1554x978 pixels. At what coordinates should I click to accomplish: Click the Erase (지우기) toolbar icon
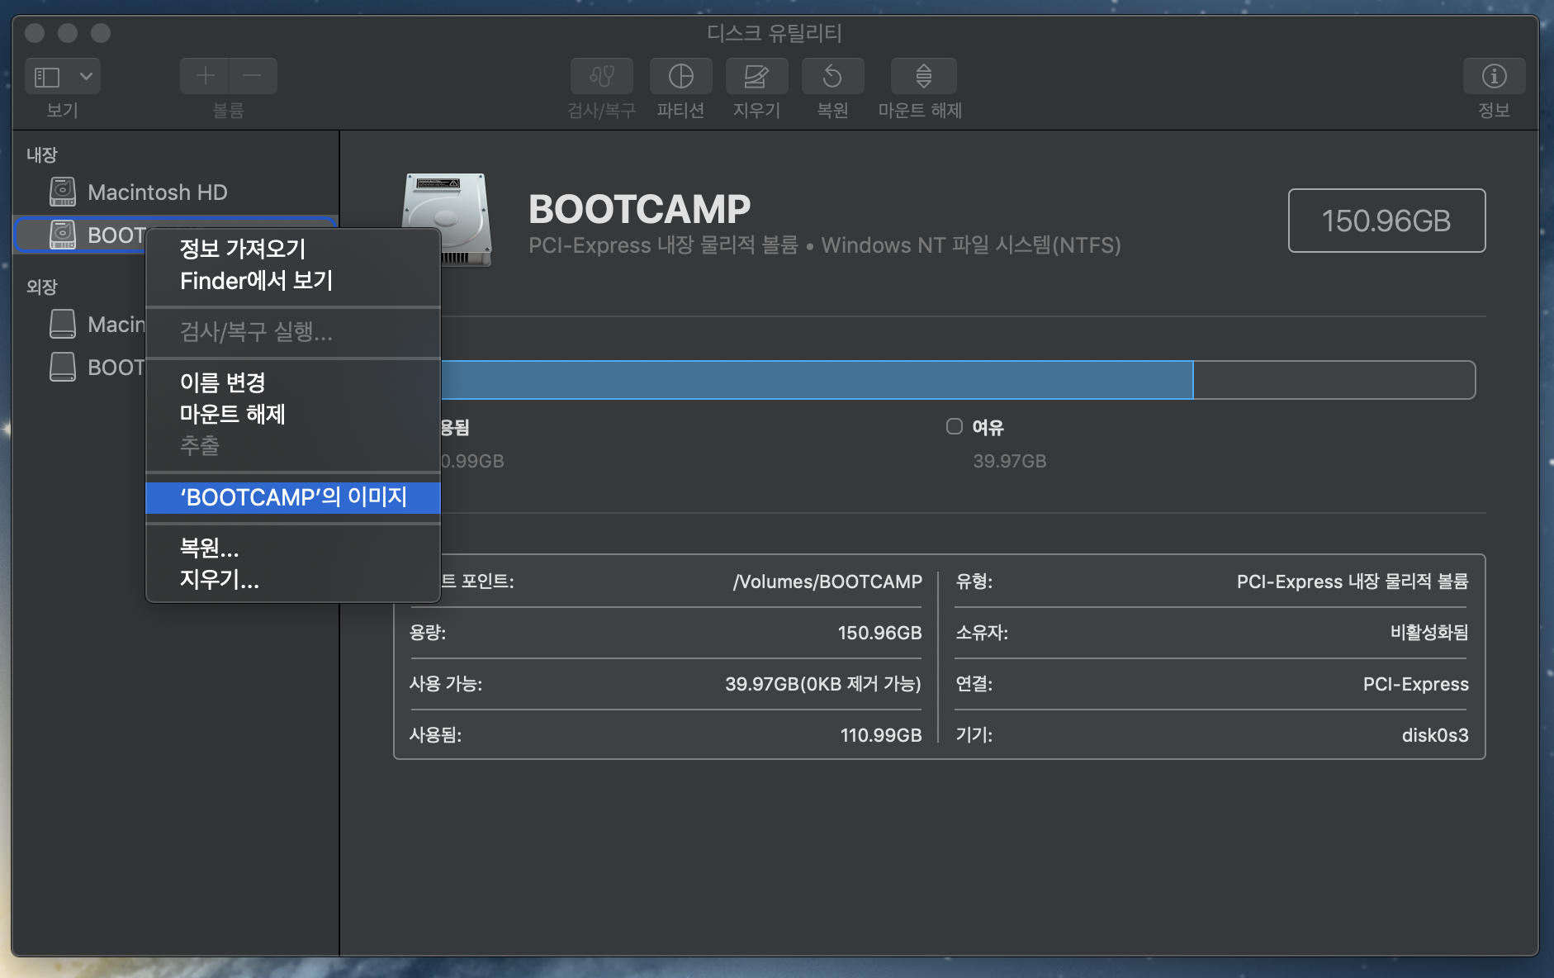(756, 76)
